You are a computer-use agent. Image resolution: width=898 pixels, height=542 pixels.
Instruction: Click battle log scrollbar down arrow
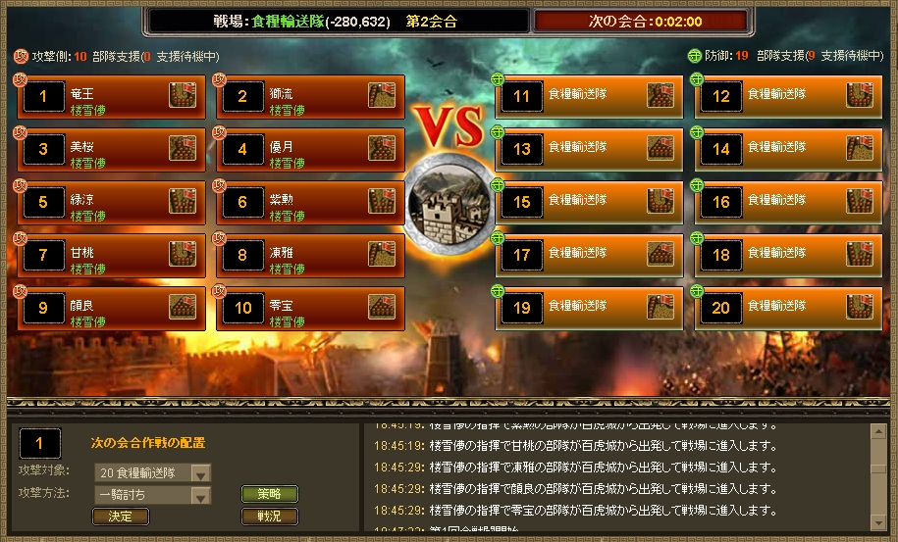[x=878, y=522]
